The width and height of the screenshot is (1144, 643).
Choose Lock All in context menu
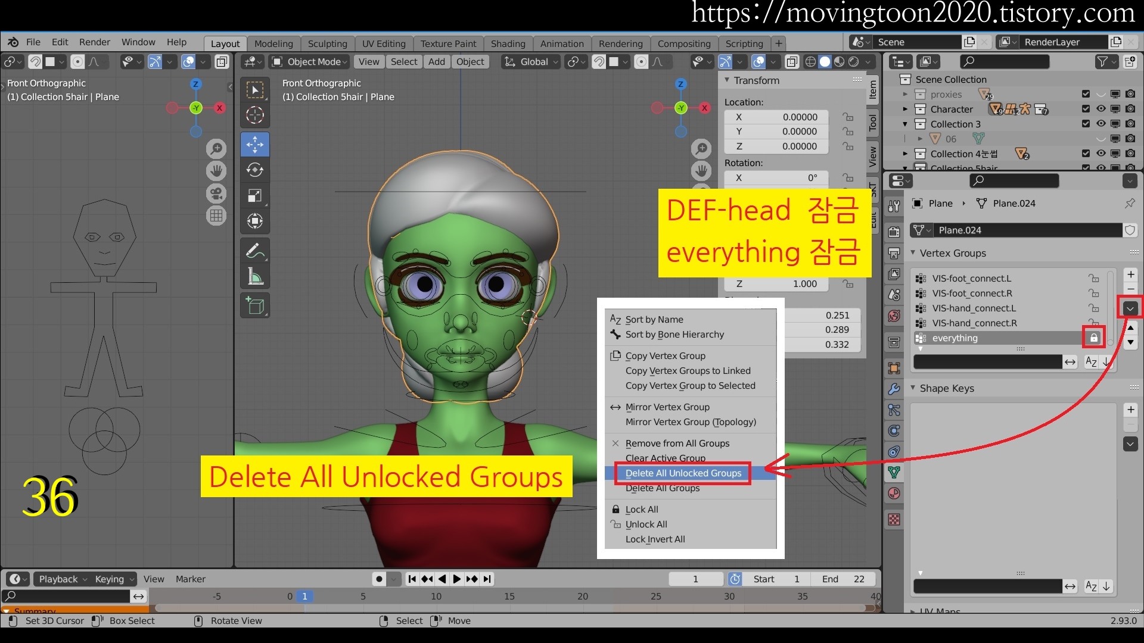click(642, 510)
